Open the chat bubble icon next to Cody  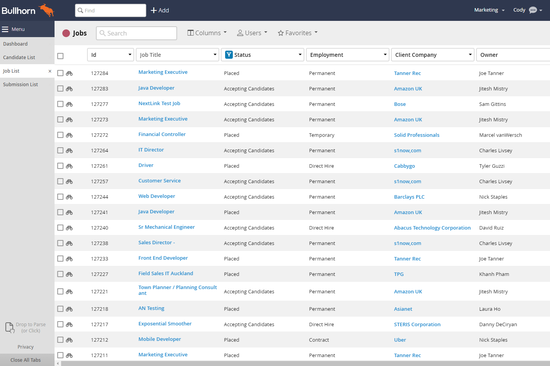point(533,10)
